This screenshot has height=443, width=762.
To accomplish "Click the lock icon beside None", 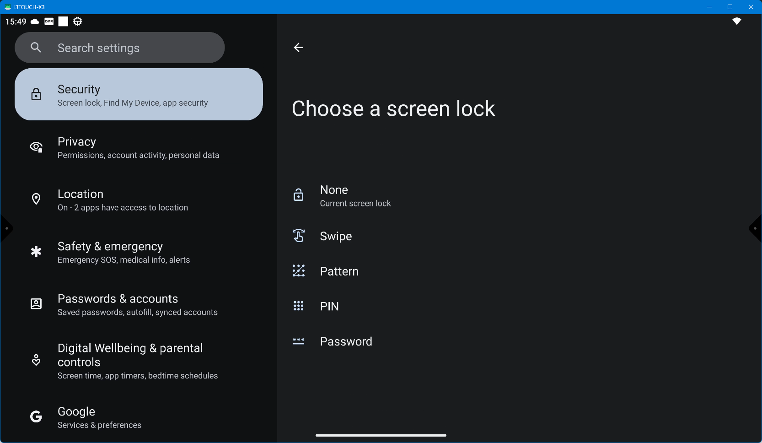I will pyautogui.click(x=299, y=195).
